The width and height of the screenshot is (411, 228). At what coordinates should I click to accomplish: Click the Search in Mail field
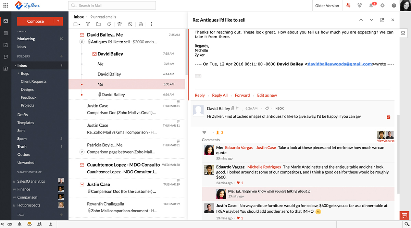[x=112, y=5]
